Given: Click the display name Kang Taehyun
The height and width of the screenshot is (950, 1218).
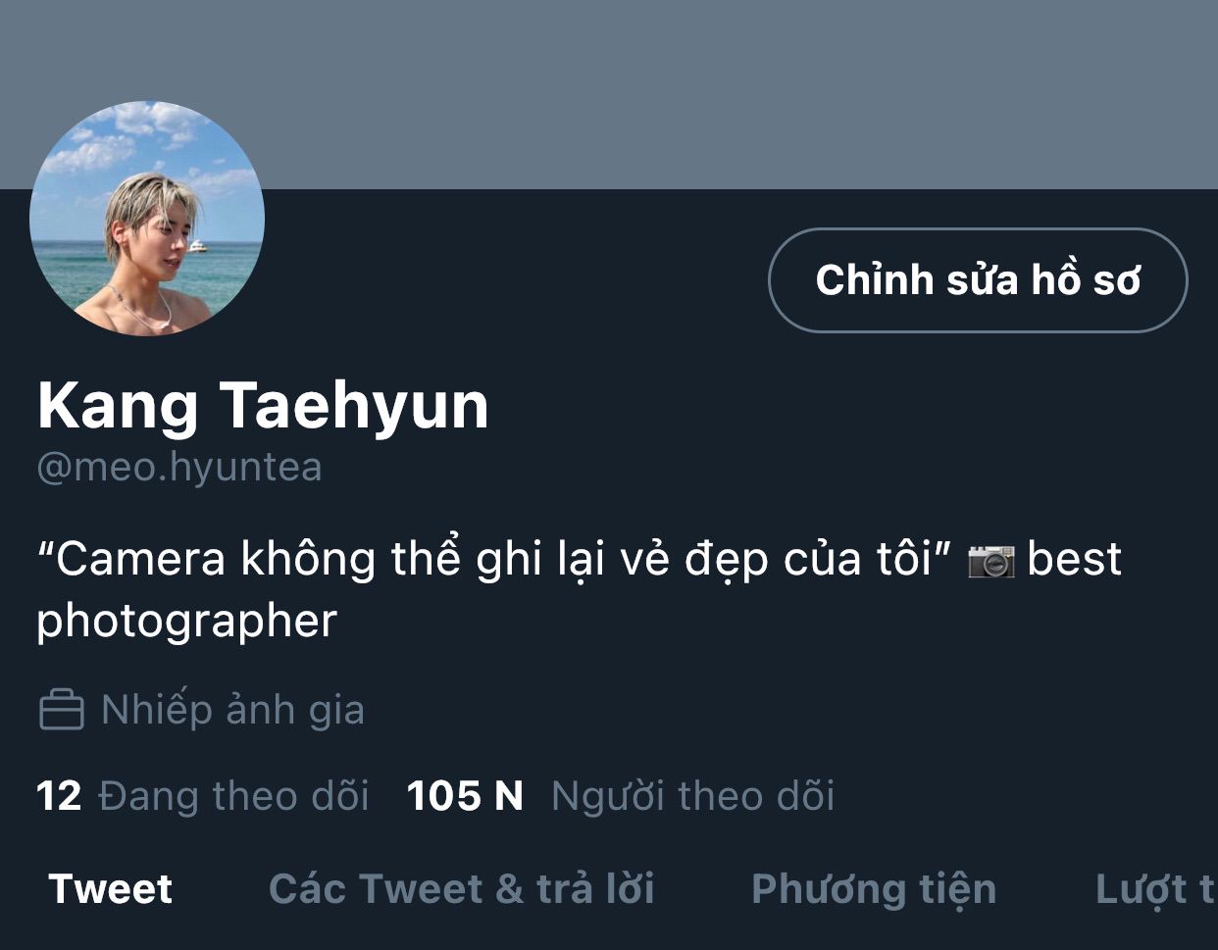Looking at the screenshot, I should pos(263,406).
